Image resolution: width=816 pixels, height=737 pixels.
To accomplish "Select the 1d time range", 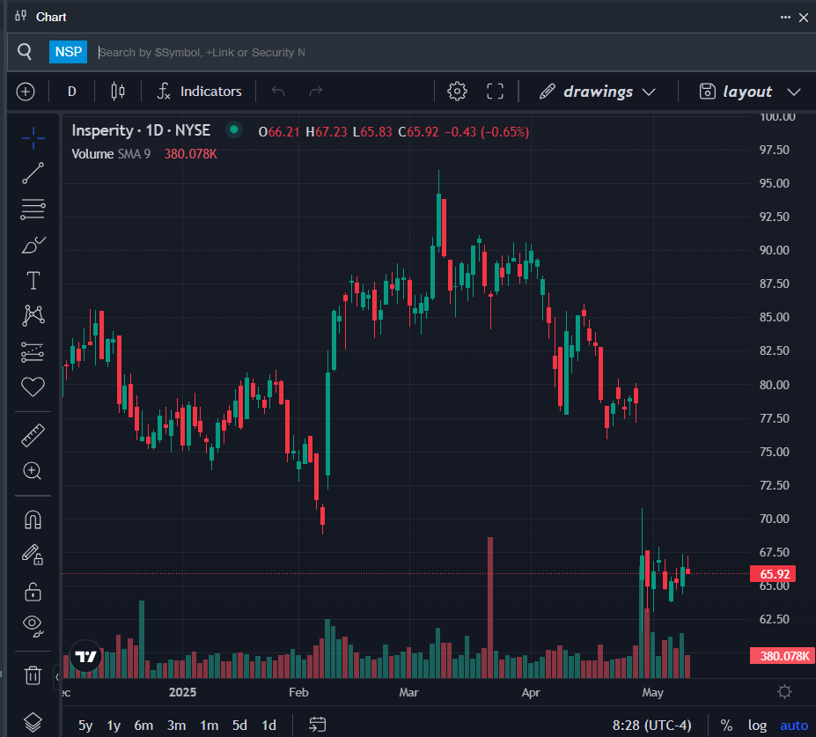I will point(268,725).
